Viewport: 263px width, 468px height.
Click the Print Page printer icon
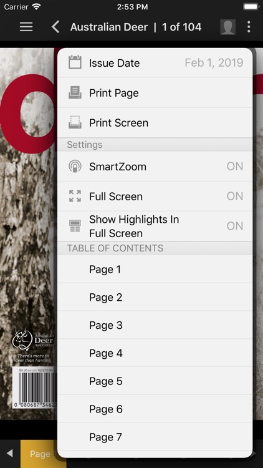point(75,92)
